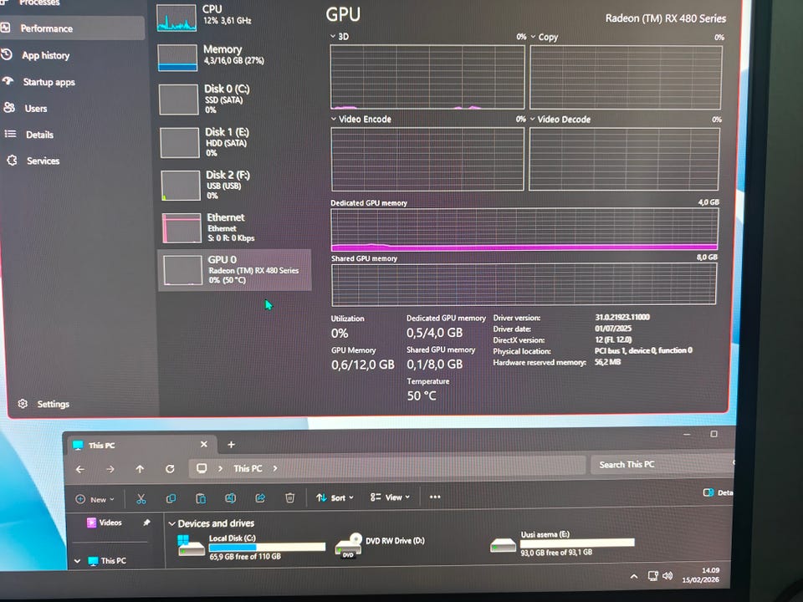This screenshot has width=803, height=602.
Task: Select the GPU 0 Radeon entry
Action: pyautogui.click(x=234, y=270)
